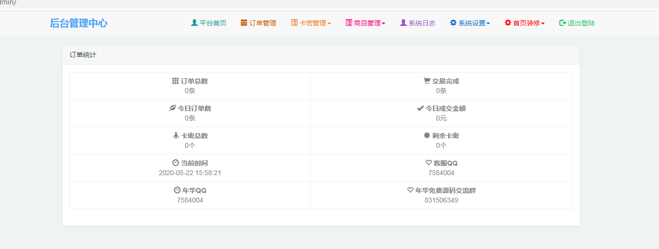Click the orange list icon beside 卡密管理
The height and width of the screenshot is (249, 659).
[x=294, y=23]
